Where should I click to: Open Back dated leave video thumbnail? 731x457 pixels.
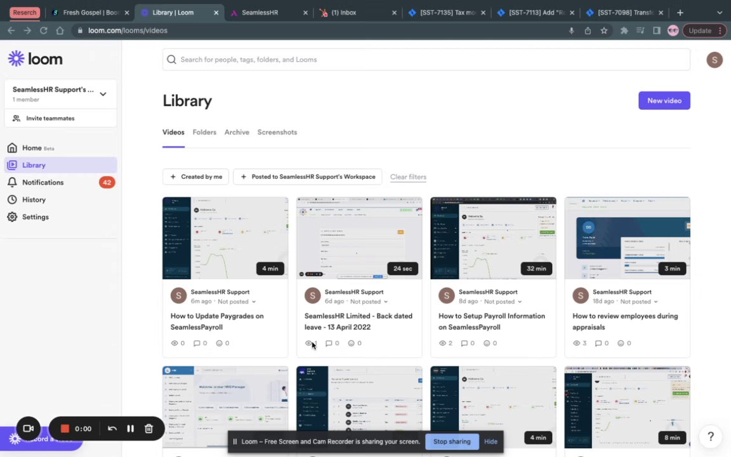point(359,238)
